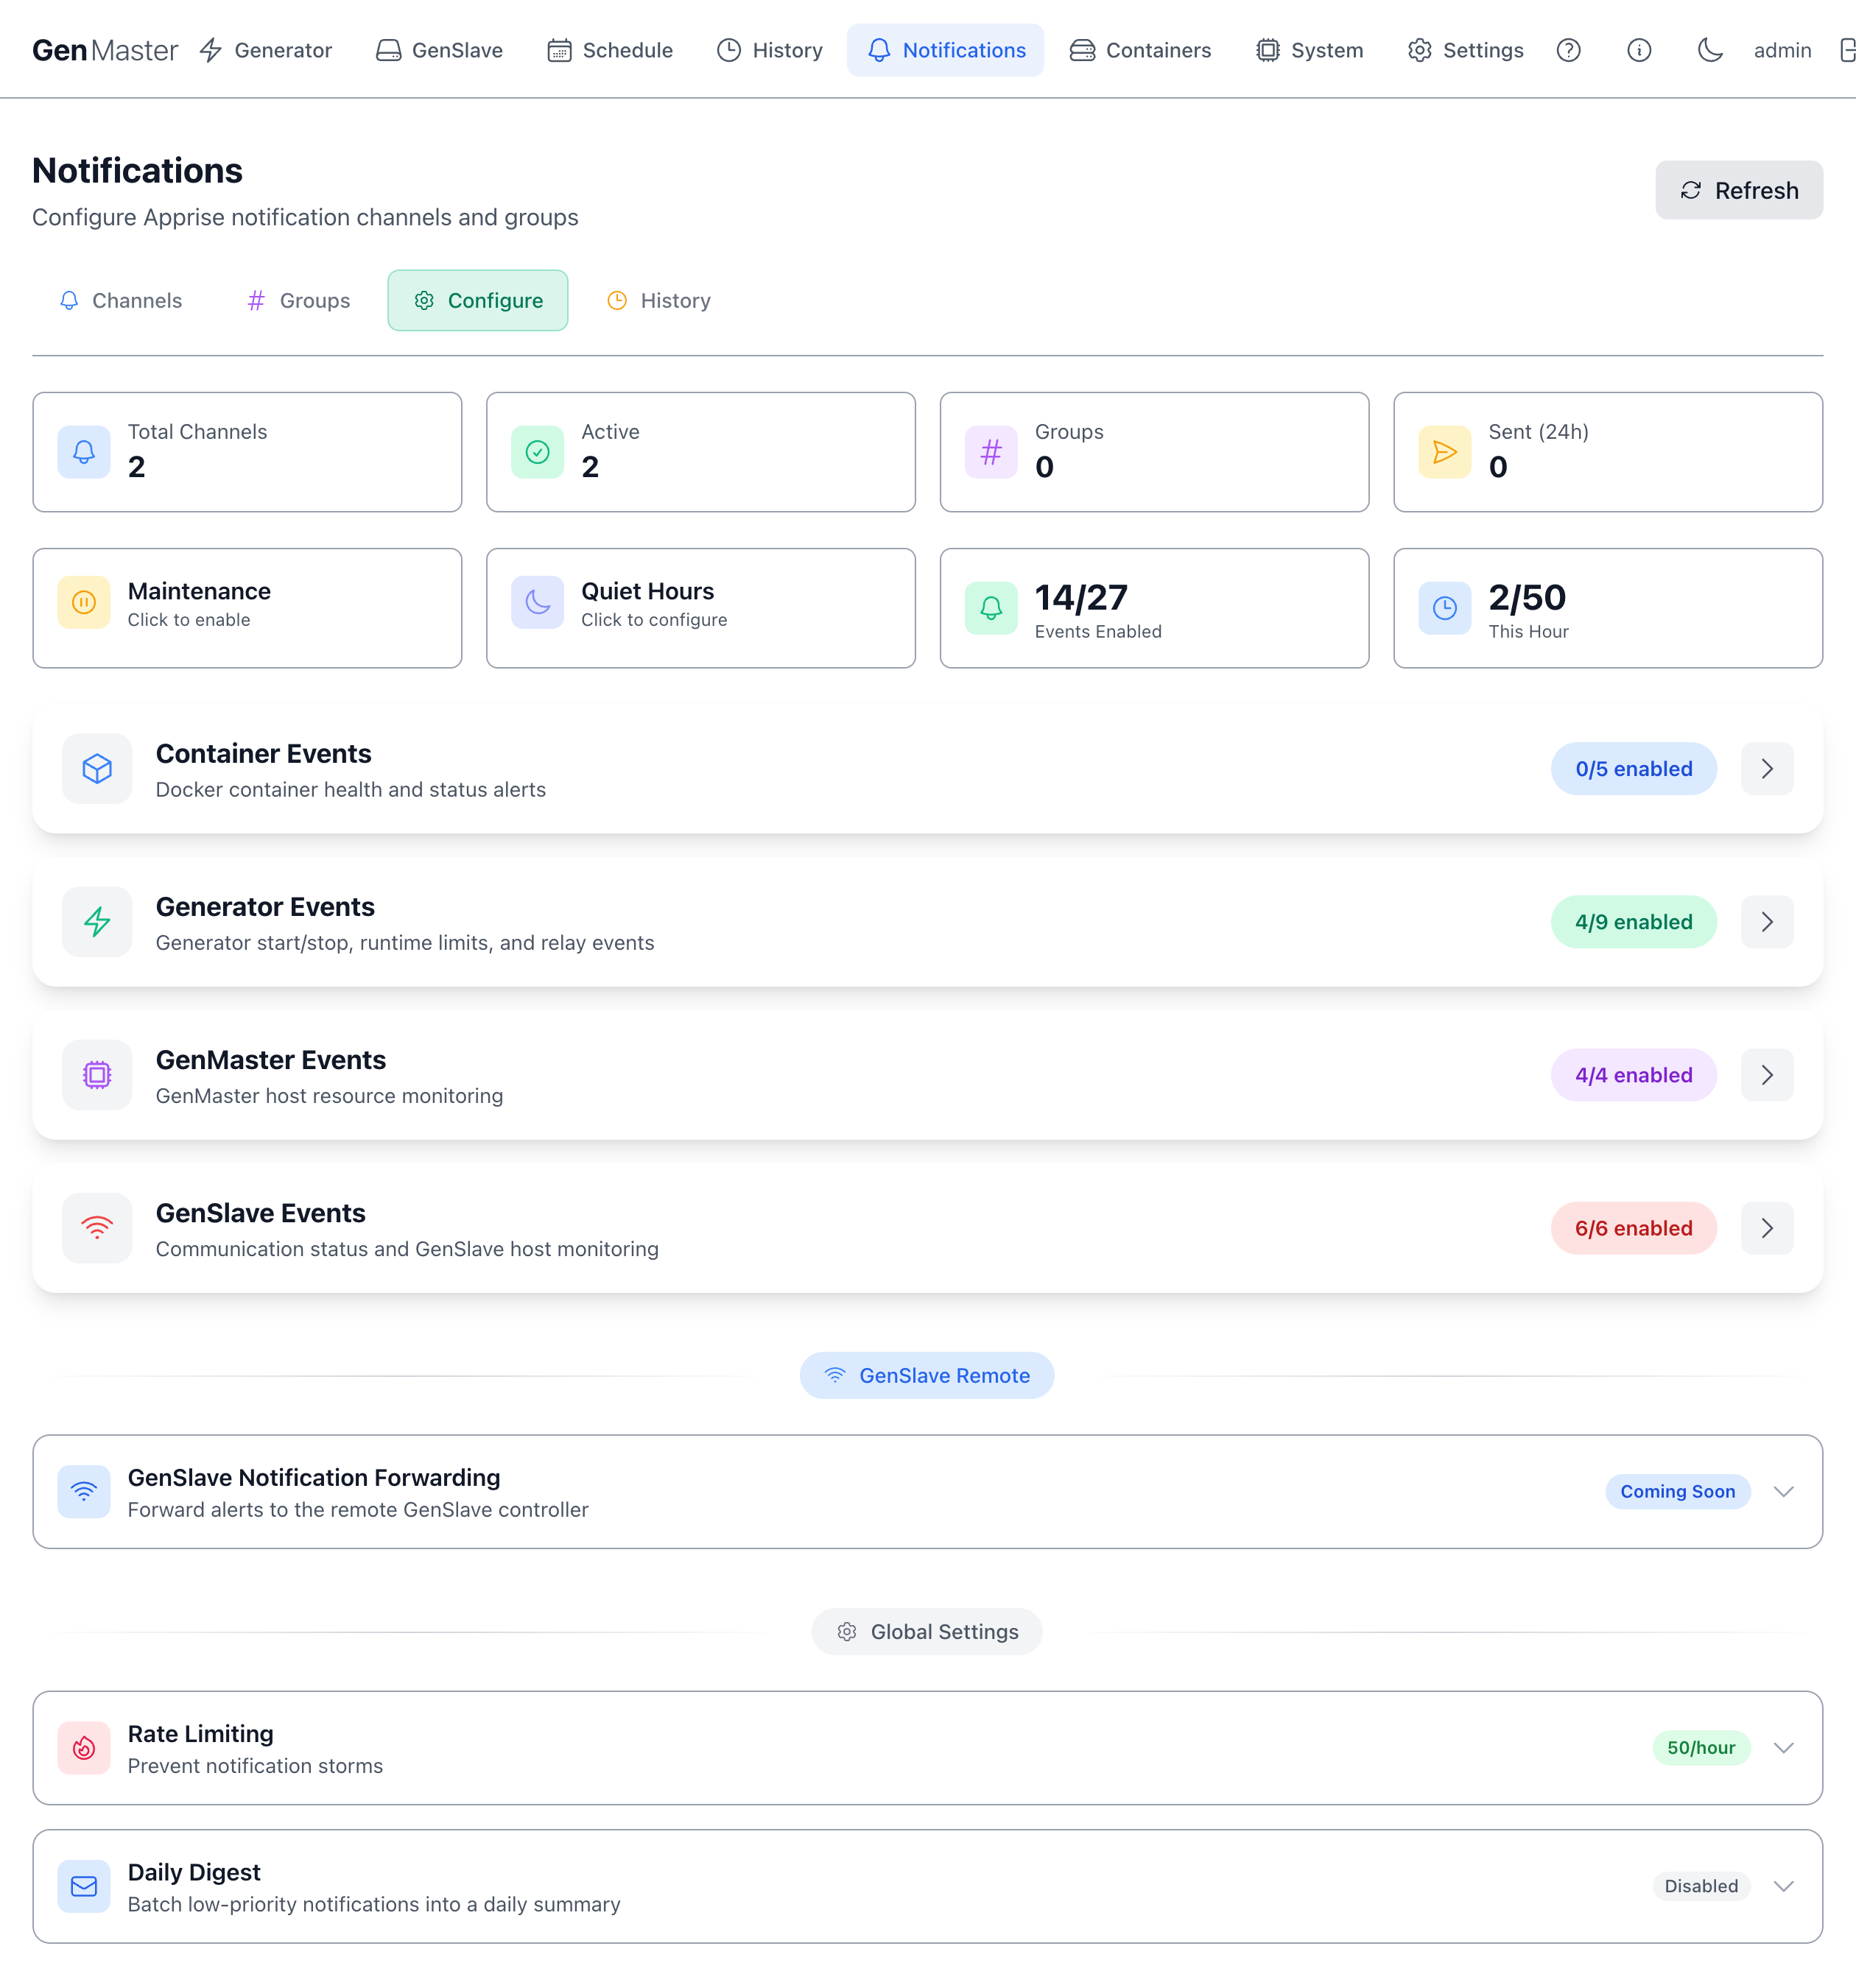Click the Groups hash icon
The width and height of the screenshot is (1856, 1988).
[x=991, y=452]
